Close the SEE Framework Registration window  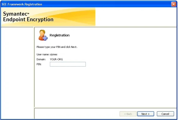[174, 4]
